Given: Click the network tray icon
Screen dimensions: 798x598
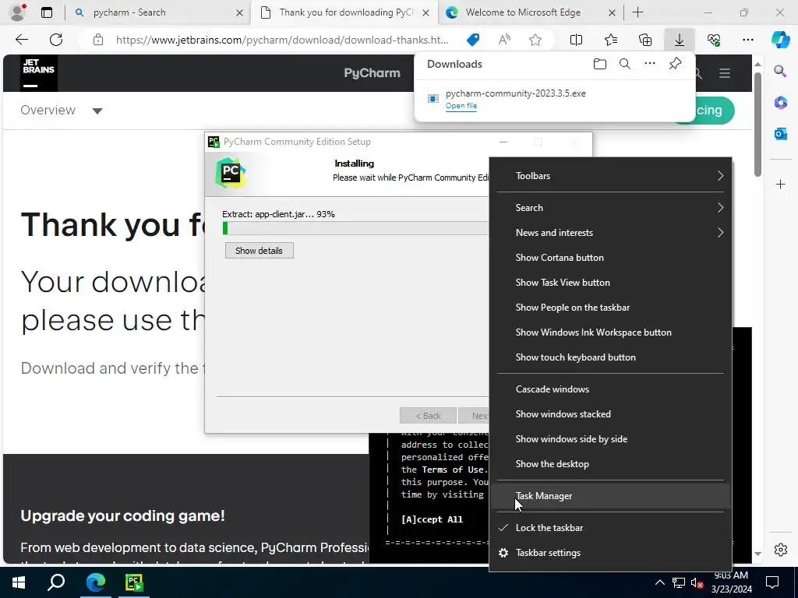Looking at the screenshot, I should [678, 582].
